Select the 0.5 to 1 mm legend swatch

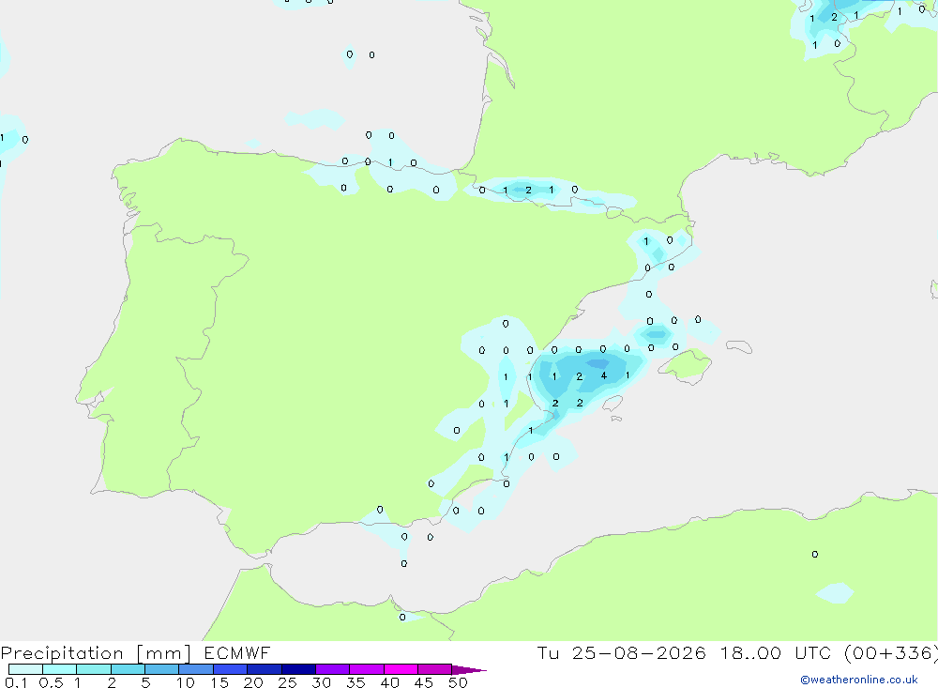pyautogui.click(x=59, y=669)
